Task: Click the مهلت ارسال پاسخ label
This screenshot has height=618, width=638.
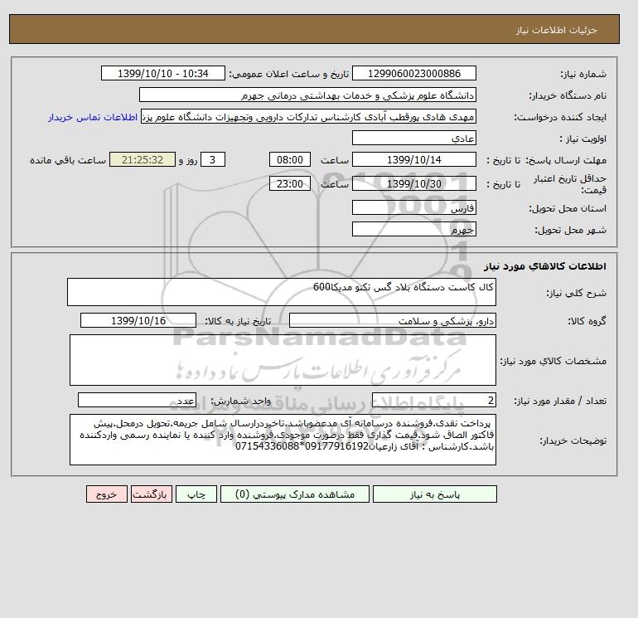Action: (567, 160)
